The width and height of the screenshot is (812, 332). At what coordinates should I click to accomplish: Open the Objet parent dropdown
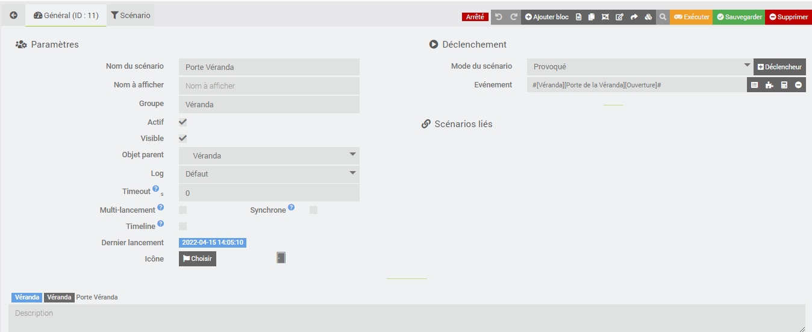pos(269,155)
